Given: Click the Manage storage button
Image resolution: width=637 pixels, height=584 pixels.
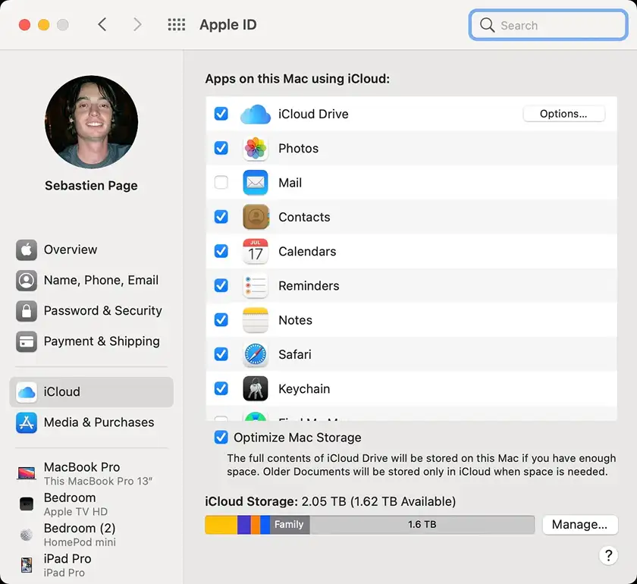Looking at the screenshot, I should click(579, 525).
